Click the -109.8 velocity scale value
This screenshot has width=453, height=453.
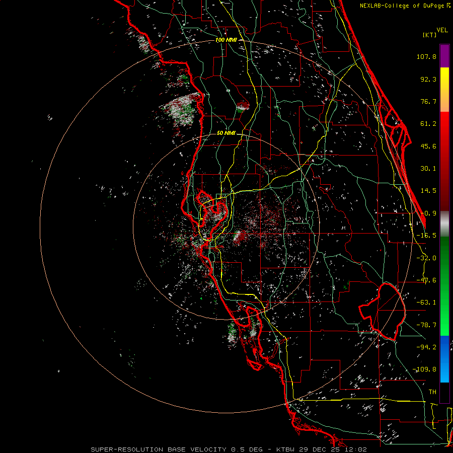click(x=424, y=369)
